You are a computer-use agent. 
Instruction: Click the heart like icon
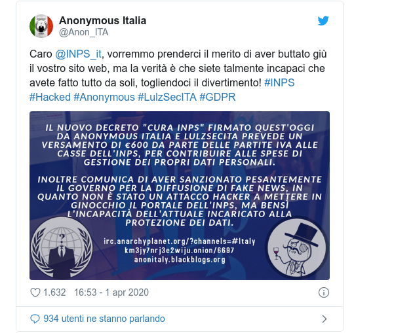35,292
